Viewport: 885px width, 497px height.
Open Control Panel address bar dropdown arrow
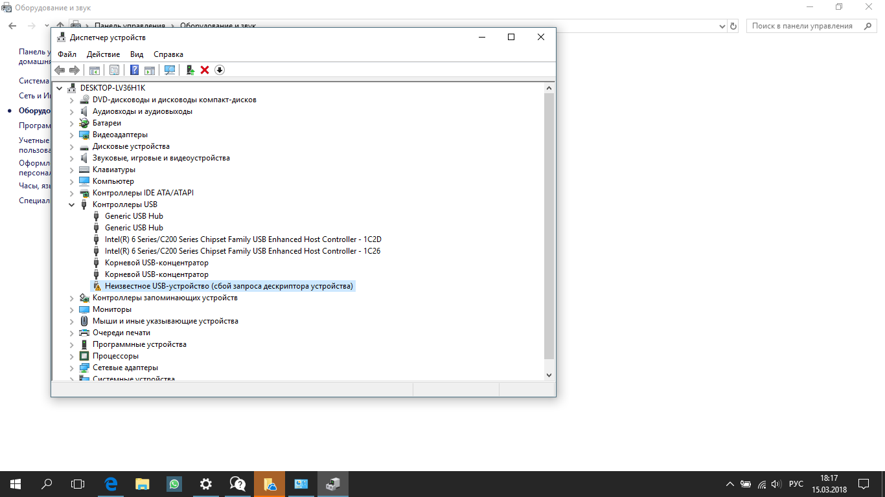point(722,26)
